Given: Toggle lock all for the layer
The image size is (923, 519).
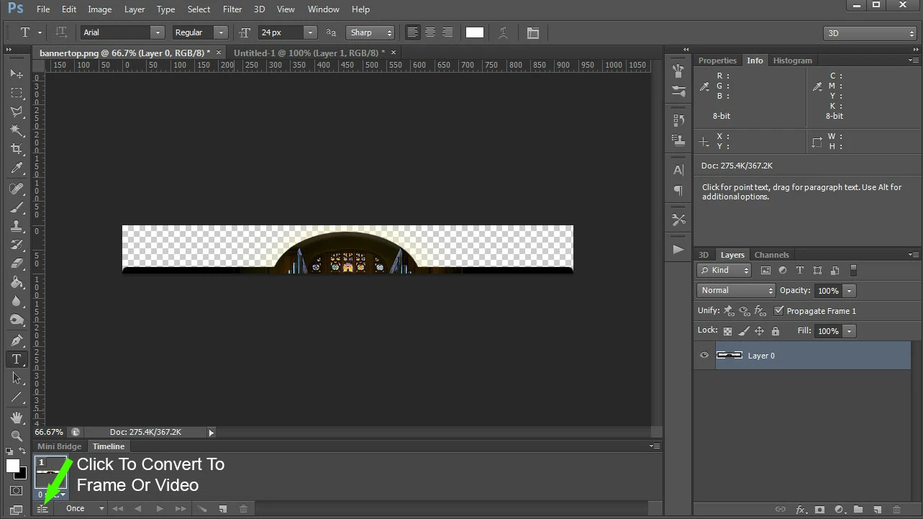Looking at the screenshot, I should tap(775, 331).
